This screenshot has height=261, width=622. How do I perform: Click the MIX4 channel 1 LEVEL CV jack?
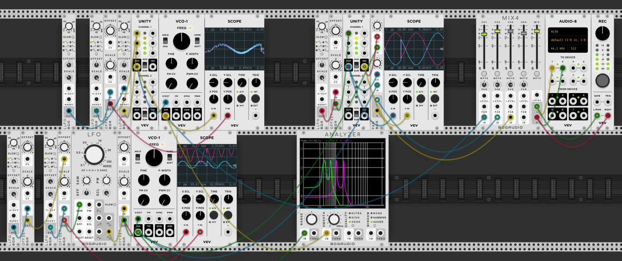[x=484, y=95]
